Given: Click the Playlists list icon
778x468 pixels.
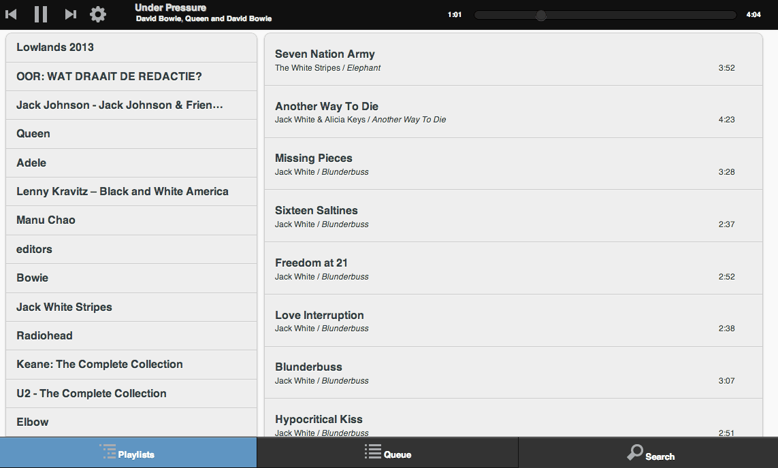Looking at the screenshot, I should [108, 452].
